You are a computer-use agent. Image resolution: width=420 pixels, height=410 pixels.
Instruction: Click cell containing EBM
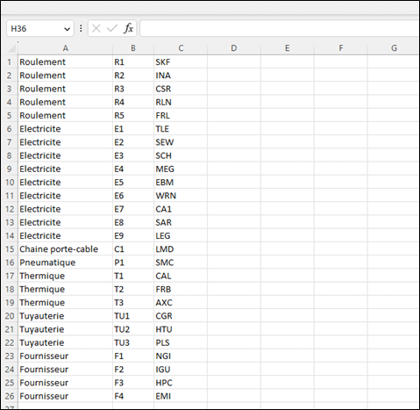pyautogui.click(x=181, y=183)
